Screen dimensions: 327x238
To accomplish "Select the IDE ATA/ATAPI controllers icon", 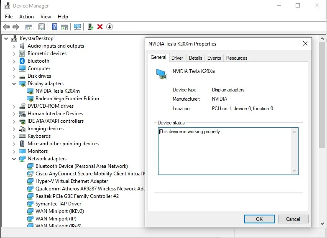I will pyautogui.click(x=22, y=121).
